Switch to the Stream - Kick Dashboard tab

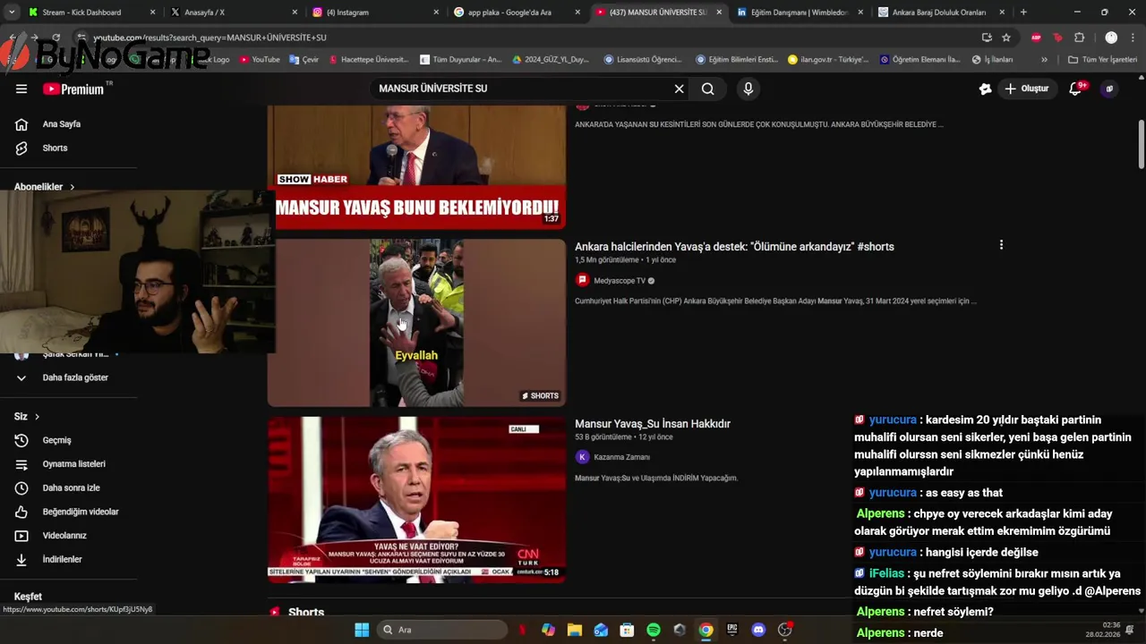(x=91, y=13)
